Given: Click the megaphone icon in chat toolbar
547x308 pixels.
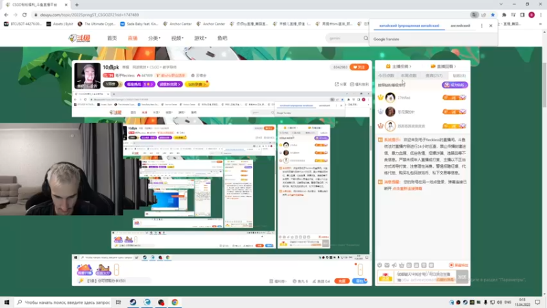Looking at the screenshot, I should click(395, 266).
